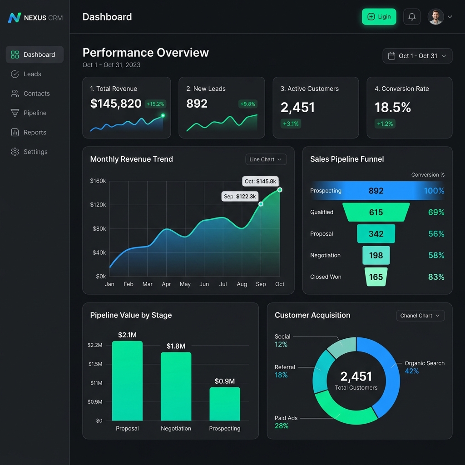
Task: Open Settings from sidebar
Action: tap(35, 152)
